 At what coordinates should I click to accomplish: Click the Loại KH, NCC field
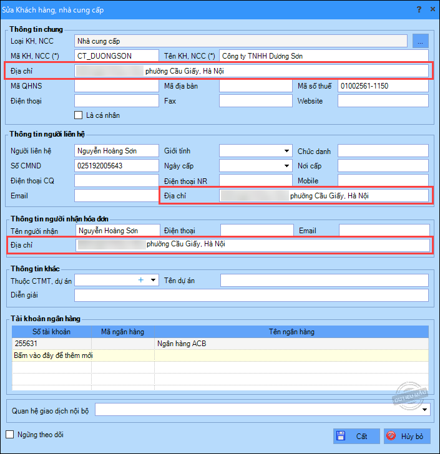tap(241, 41)
